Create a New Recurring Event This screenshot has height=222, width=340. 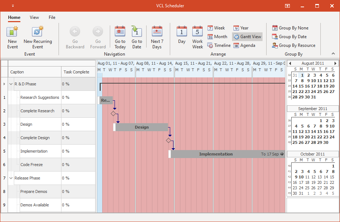(x=38, y=36)
